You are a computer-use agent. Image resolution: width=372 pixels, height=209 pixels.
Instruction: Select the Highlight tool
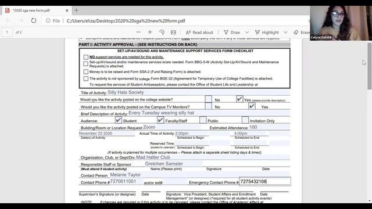267,33
